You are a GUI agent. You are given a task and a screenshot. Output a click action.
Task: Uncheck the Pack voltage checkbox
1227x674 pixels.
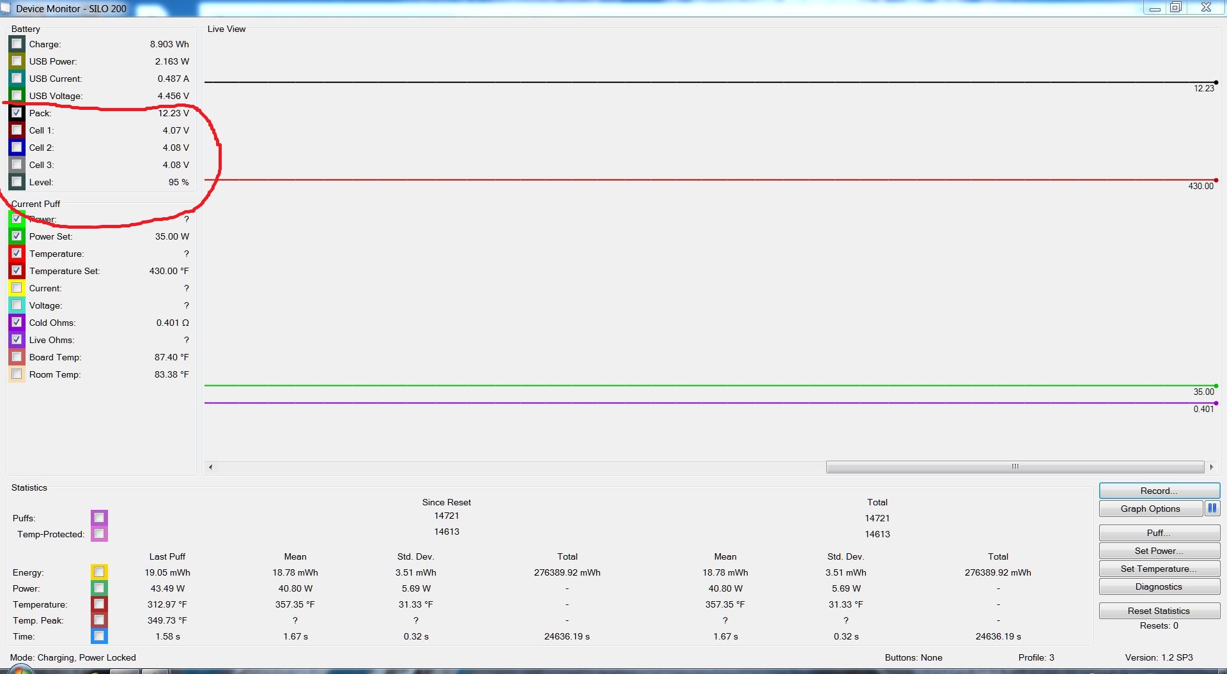[x=17, y=113]
